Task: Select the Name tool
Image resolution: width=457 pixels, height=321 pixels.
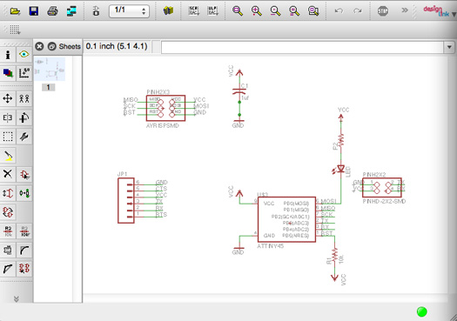Action: point(8,231)
